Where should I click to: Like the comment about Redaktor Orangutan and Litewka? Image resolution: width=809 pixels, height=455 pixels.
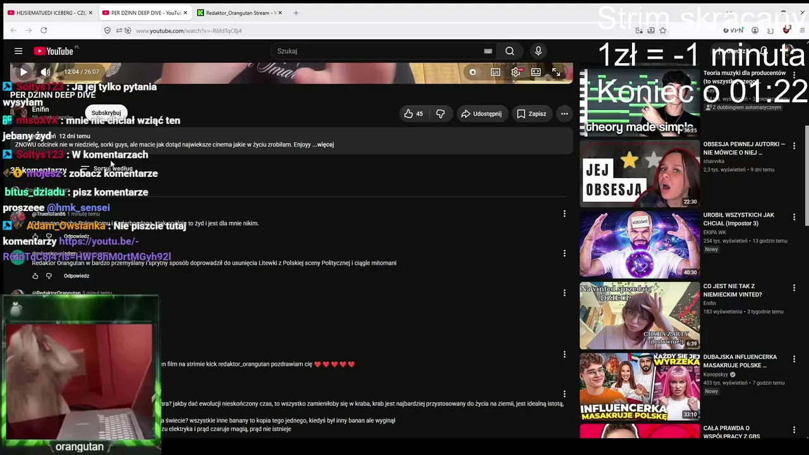coord(35,276)
